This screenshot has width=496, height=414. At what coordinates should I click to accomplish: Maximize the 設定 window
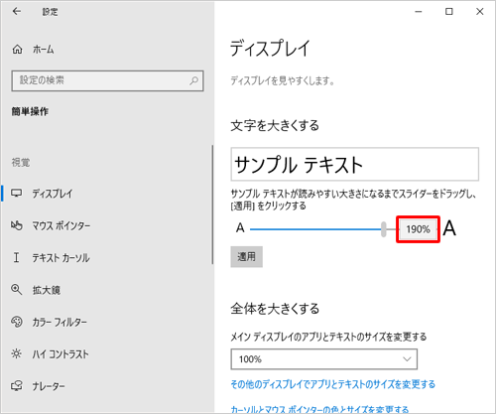449,12
